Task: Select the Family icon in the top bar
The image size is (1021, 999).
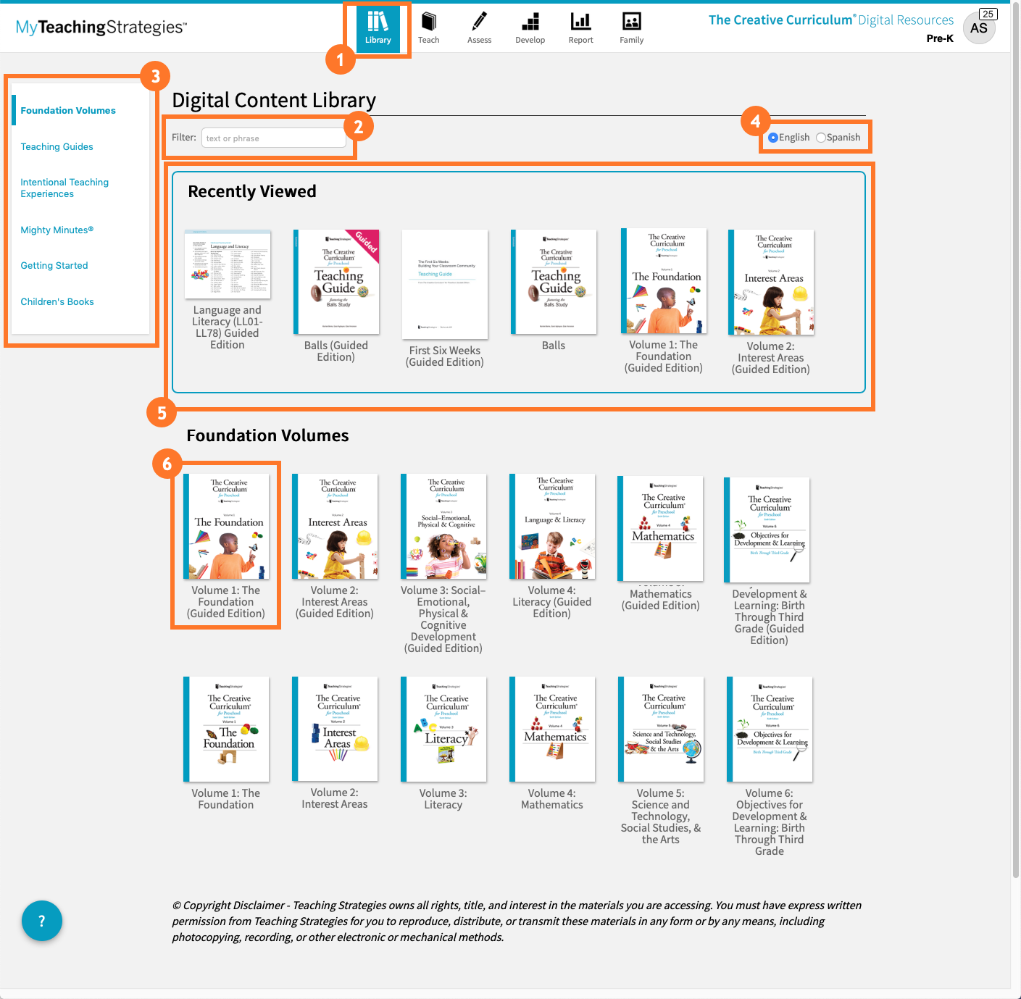Action: coord(630,28)
